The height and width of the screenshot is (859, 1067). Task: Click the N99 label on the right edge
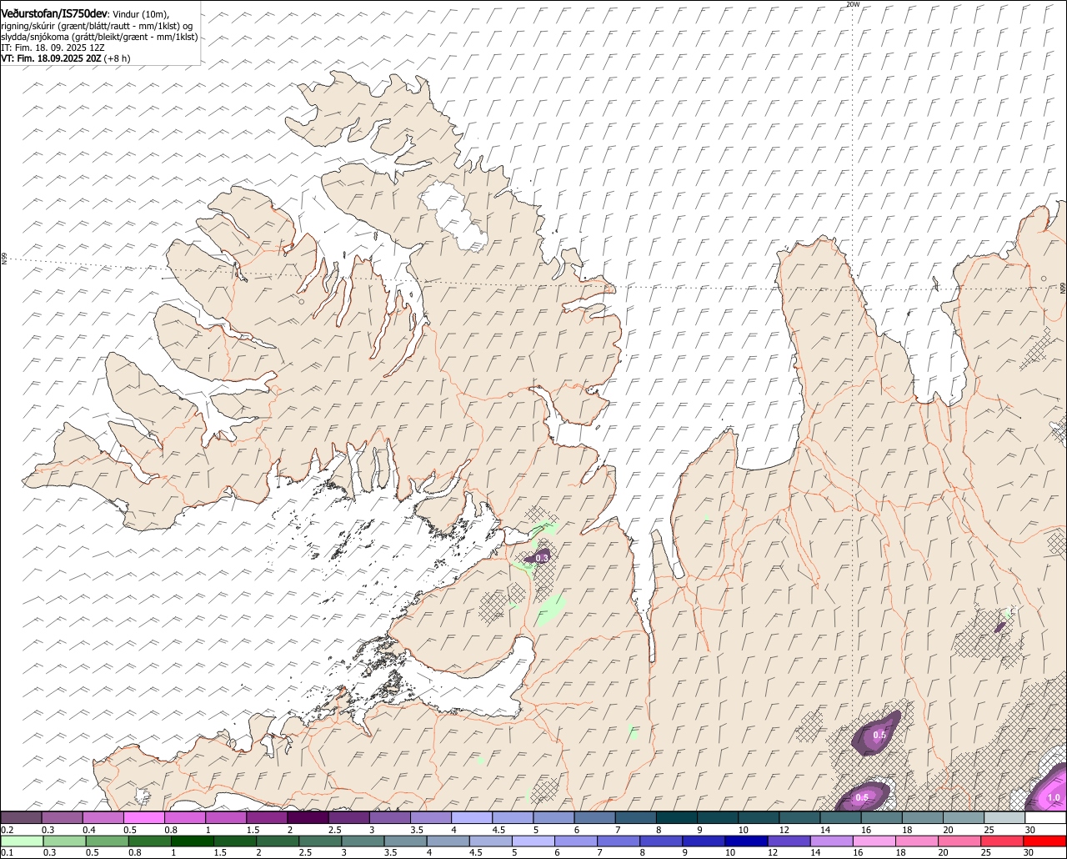coord(1063,289)
